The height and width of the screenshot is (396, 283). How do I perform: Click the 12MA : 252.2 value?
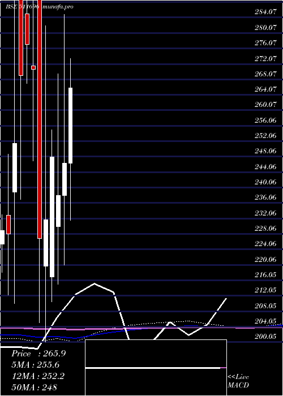(38, 376)
